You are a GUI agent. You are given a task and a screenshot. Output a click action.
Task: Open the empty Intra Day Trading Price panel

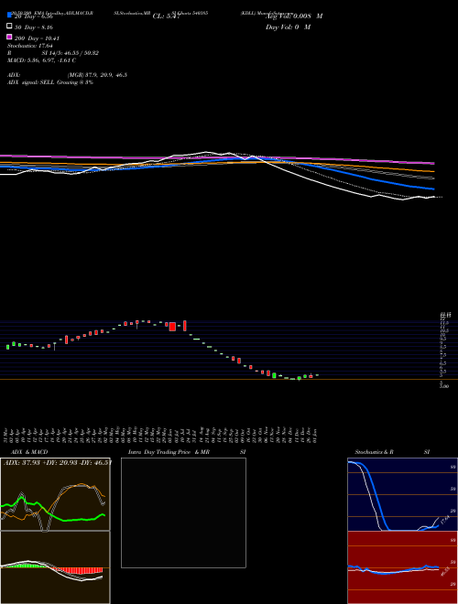(x=183, y=512)
